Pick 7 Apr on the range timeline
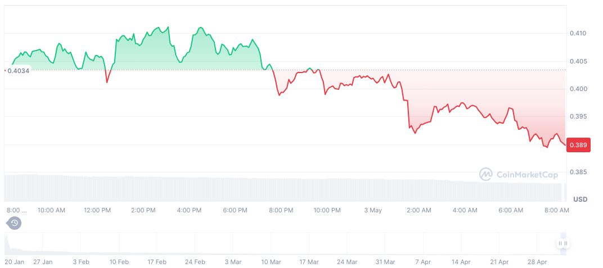 point(424,262)
